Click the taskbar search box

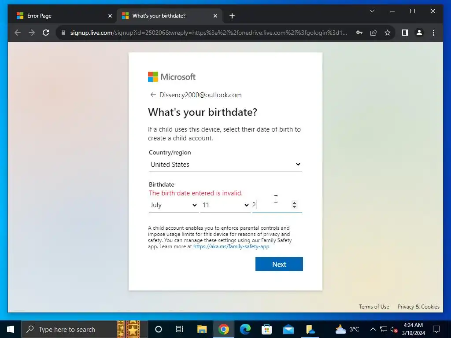(84, 329)
